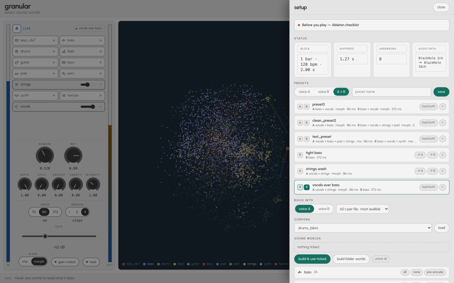The image size is (454, 283).
Task: Click the drums instrument icon
Action: (x=17, y=52)
